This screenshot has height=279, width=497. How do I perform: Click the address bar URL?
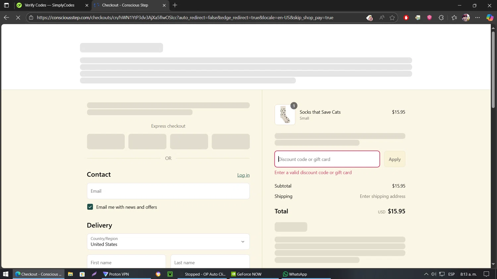pyautogui.click(x=185, y=18)
